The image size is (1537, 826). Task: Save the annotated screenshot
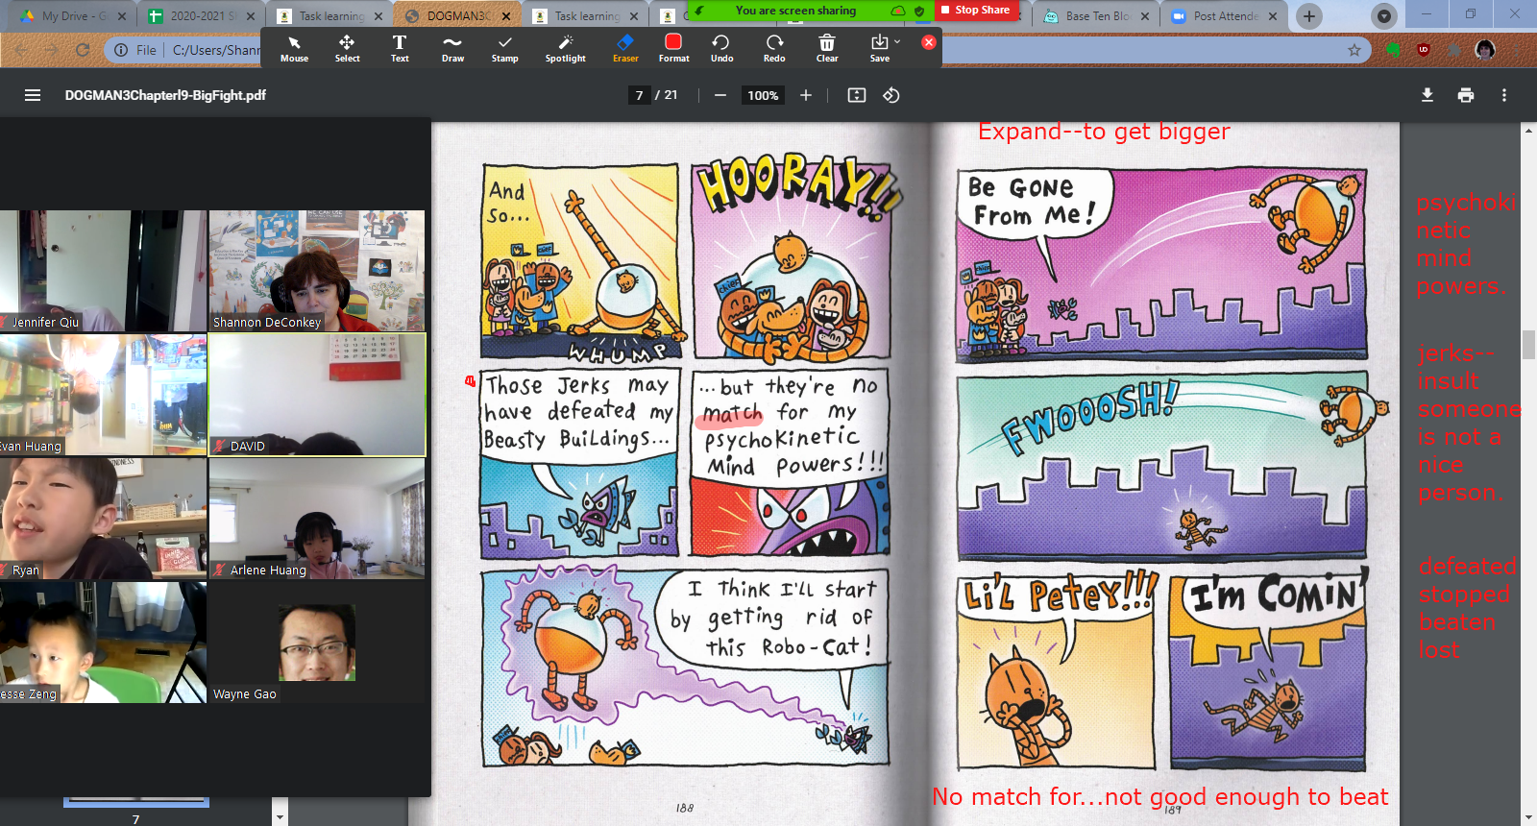(879, 48)
